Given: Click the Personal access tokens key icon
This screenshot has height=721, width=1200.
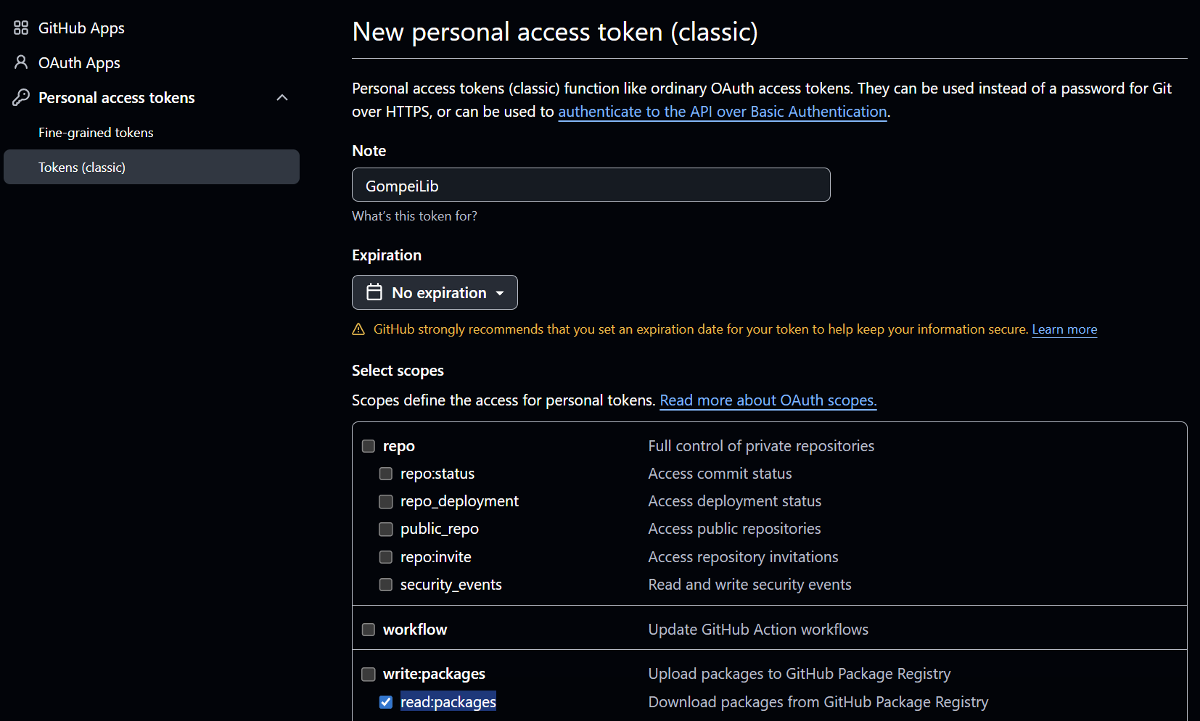Looking at the screenshot, I should coord(20,97).
